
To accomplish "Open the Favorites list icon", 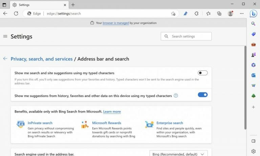I will pyautogui.click(x=209, y=14).
